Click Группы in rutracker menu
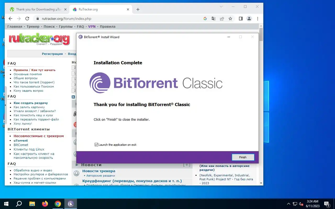The height and width of the screenshot is (209, 335). (66, 26)
